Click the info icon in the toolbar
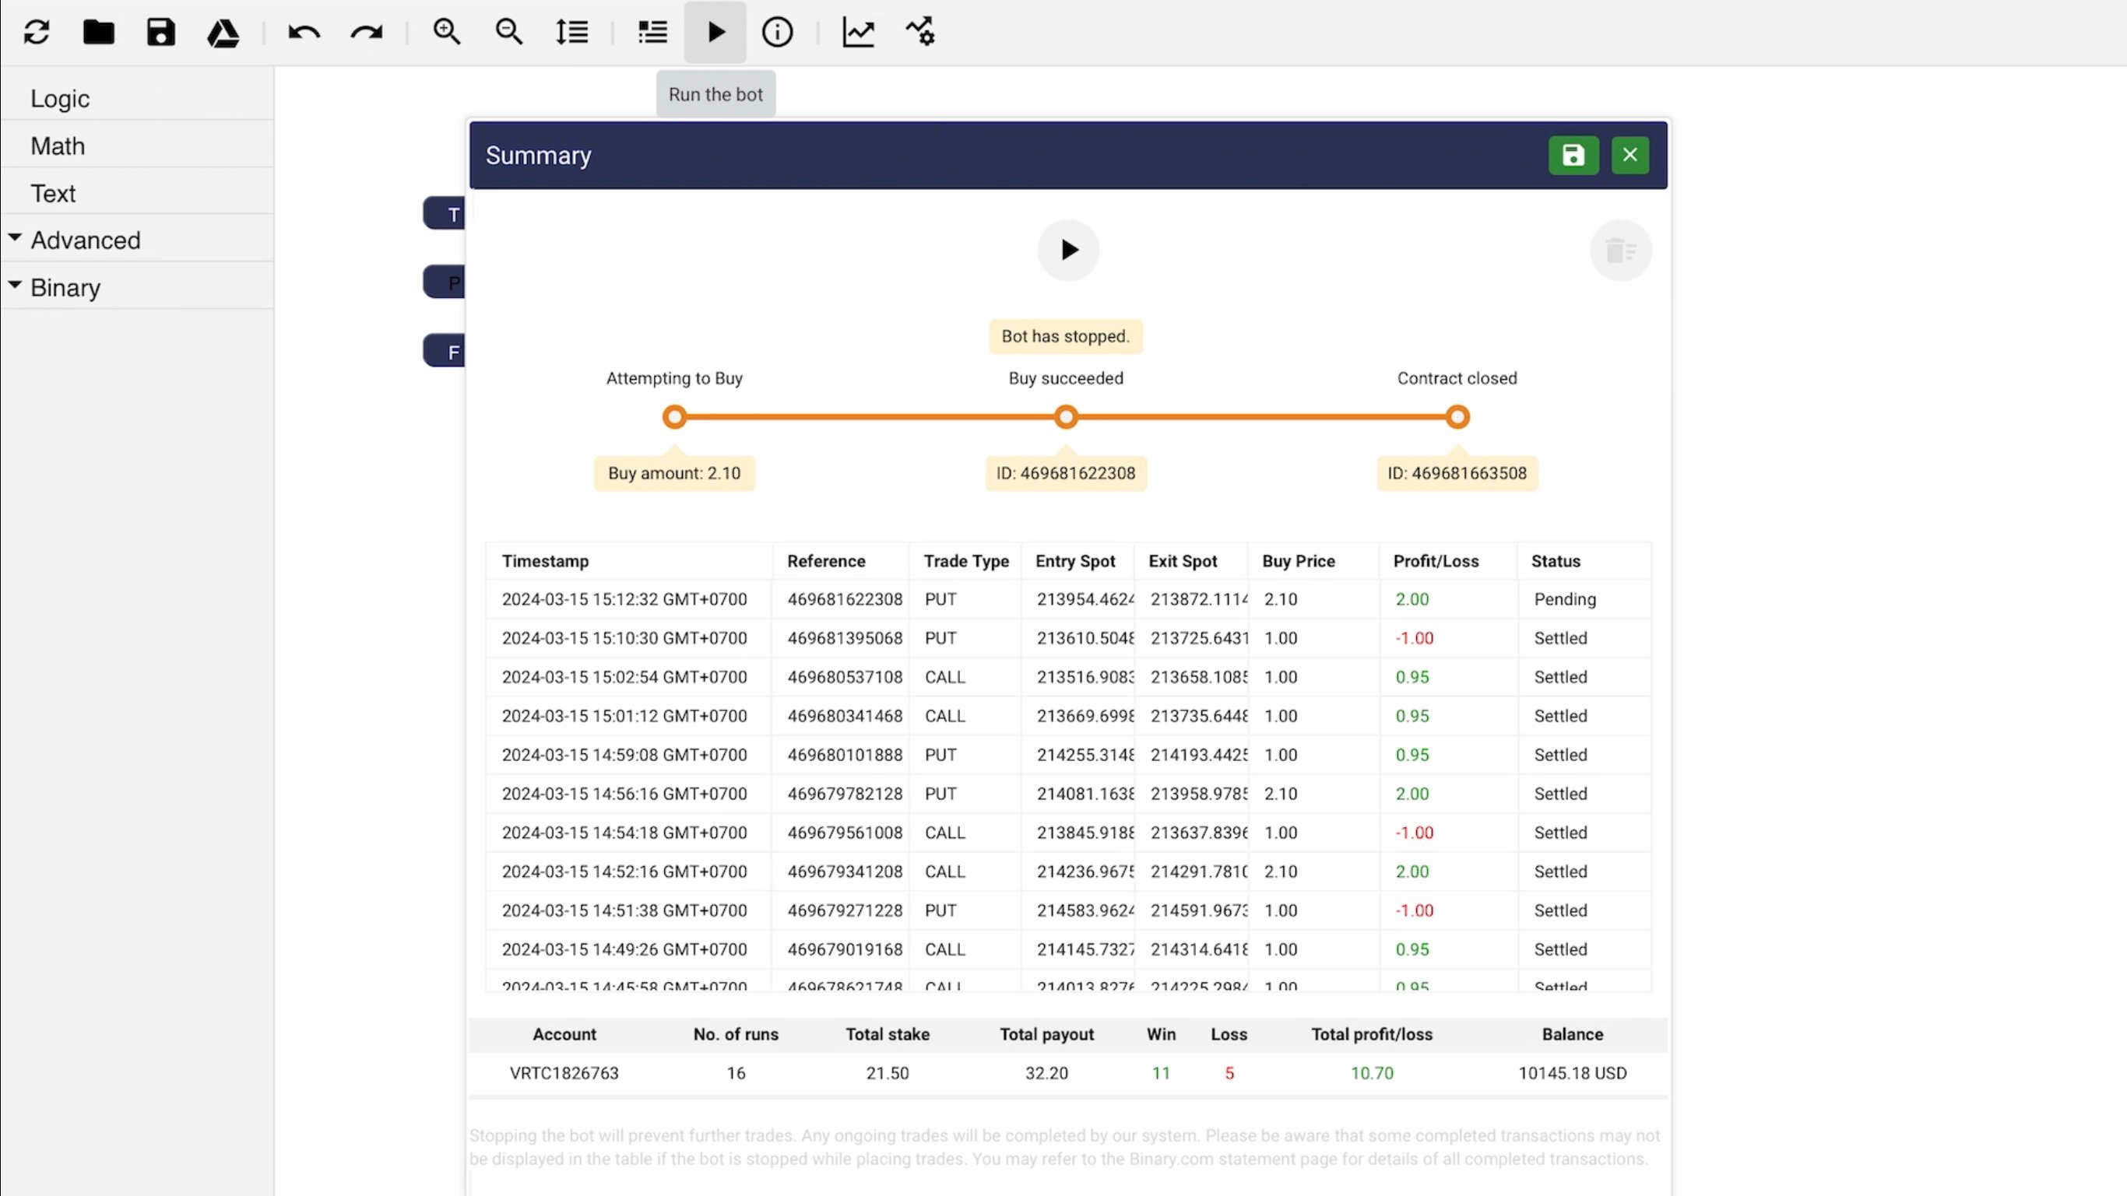This screenshot has width=2127, height=1196. [777, 32]
